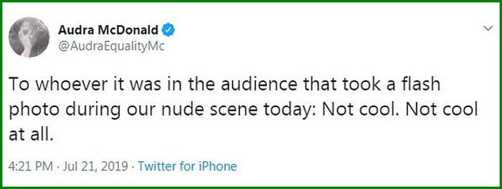Click the word "whoever" in the tweet
Viewport: 502px width, 189px height.
click(65, 84)
